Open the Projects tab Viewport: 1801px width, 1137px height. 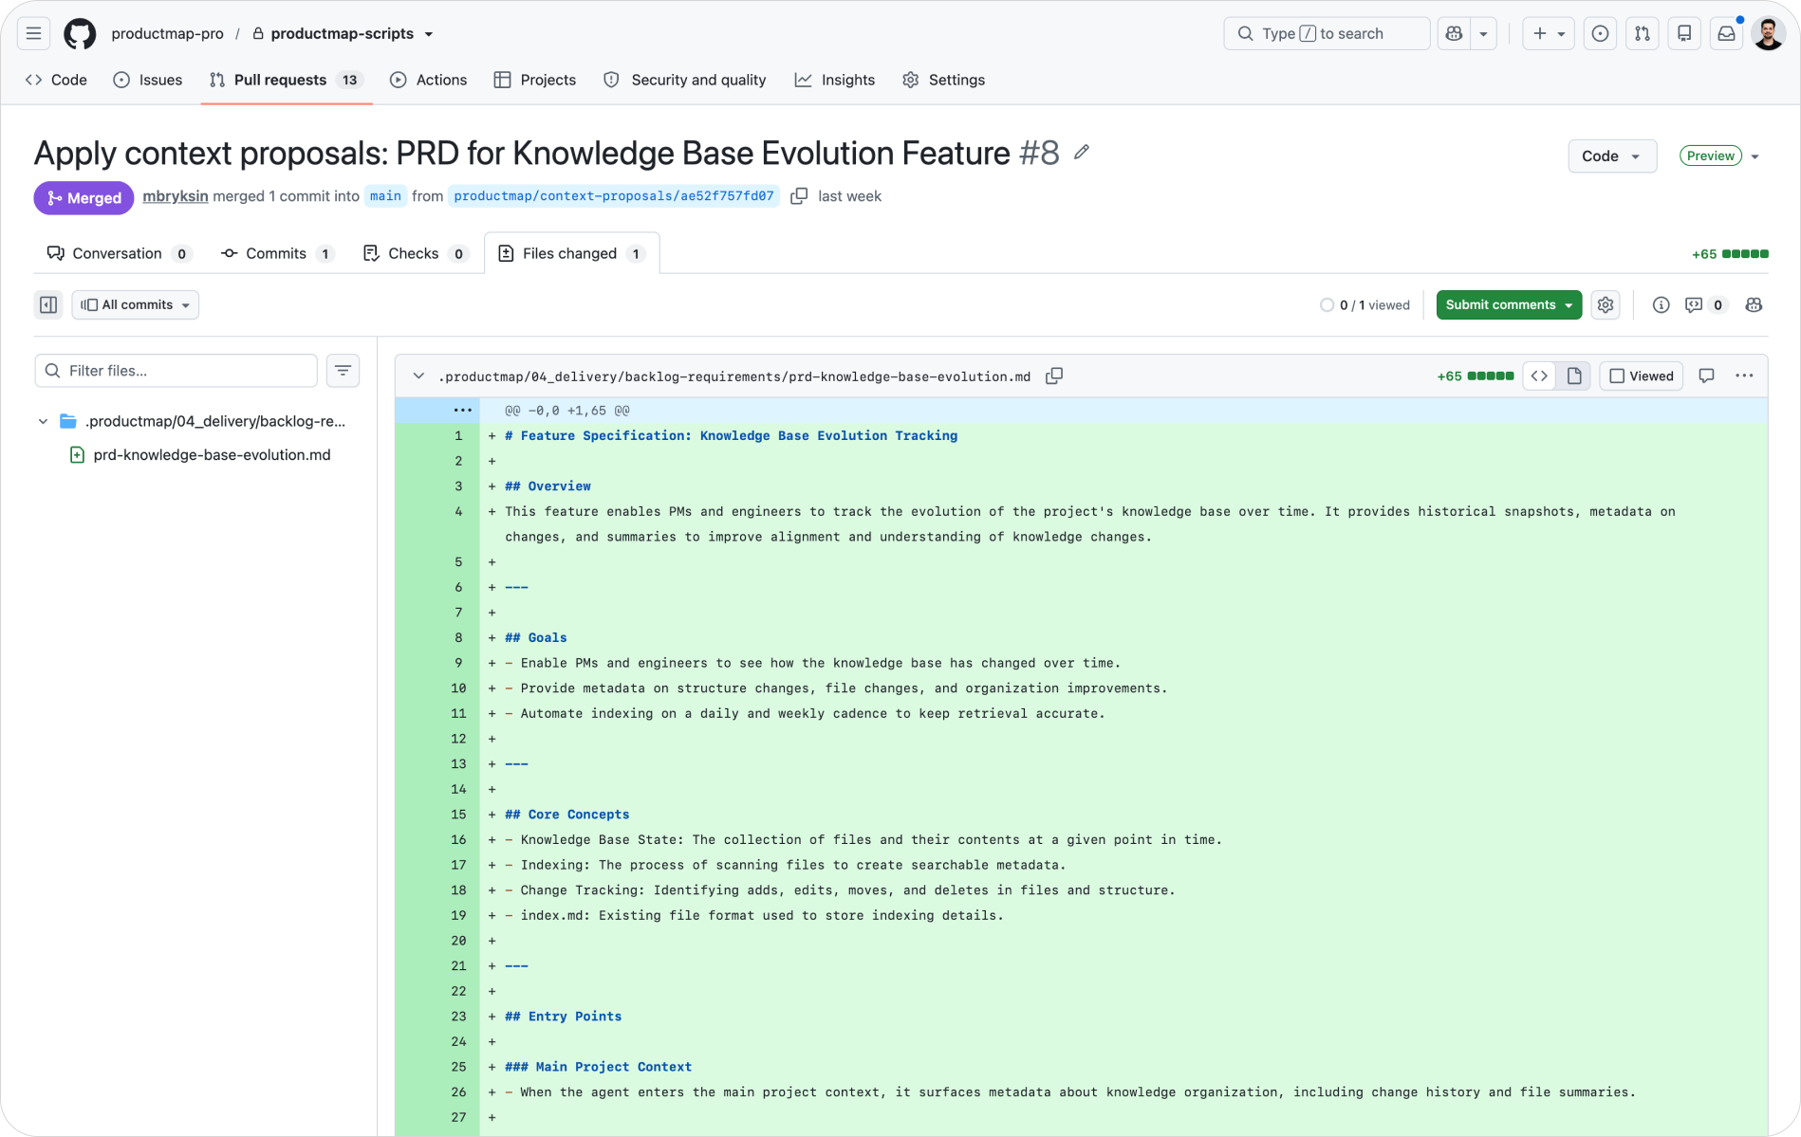point(535,80)
